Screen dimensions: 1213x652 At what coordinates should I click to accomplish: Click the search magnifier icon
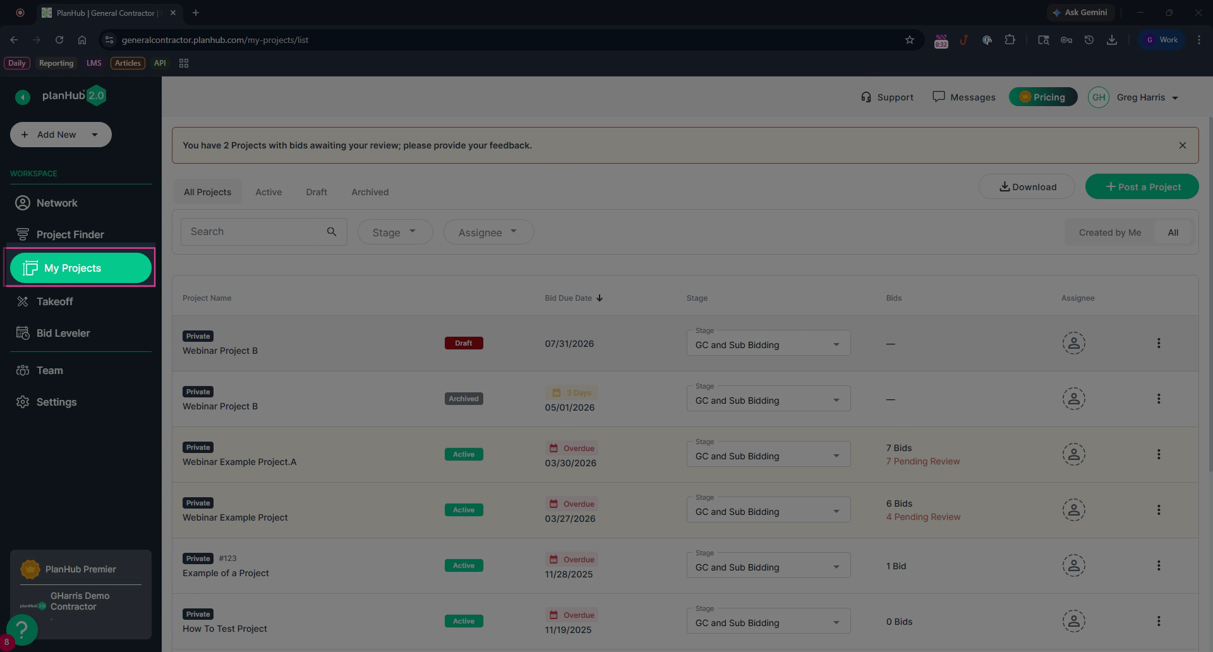(x=332, y=232)
